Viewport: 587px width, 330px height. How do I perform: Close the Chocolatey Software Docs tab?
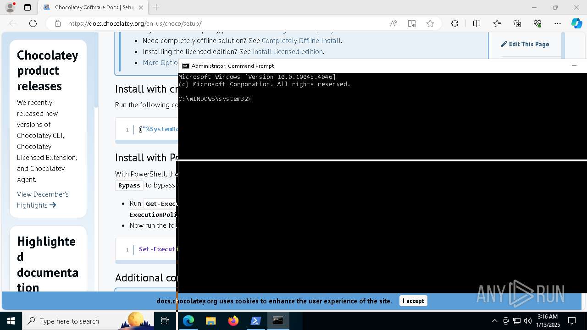141,7
